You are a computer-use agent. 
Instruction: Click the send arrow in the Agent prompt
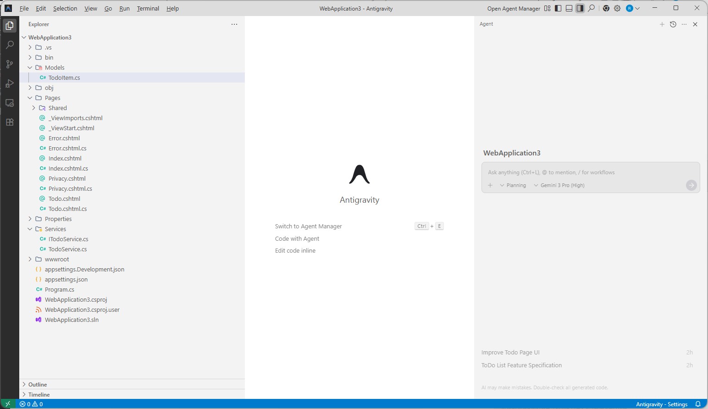point(691,185)
